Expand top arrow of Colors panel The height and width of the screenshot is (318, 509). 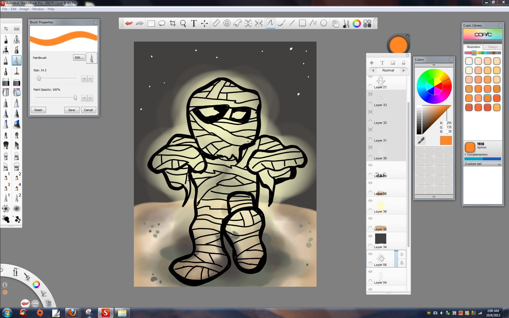tap(434, 65)
